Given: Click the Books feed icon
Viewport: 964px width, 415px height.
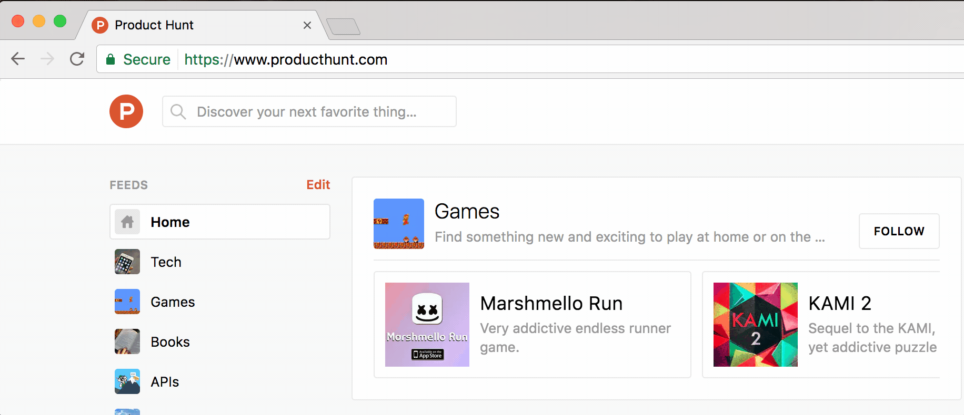Looking at the screenshot, I should pyautogui.click(x=127, y=341).
